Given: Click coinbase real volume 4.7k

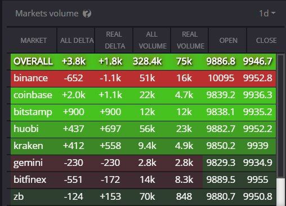Looking at the screenshot, I should tap(184, 95).
